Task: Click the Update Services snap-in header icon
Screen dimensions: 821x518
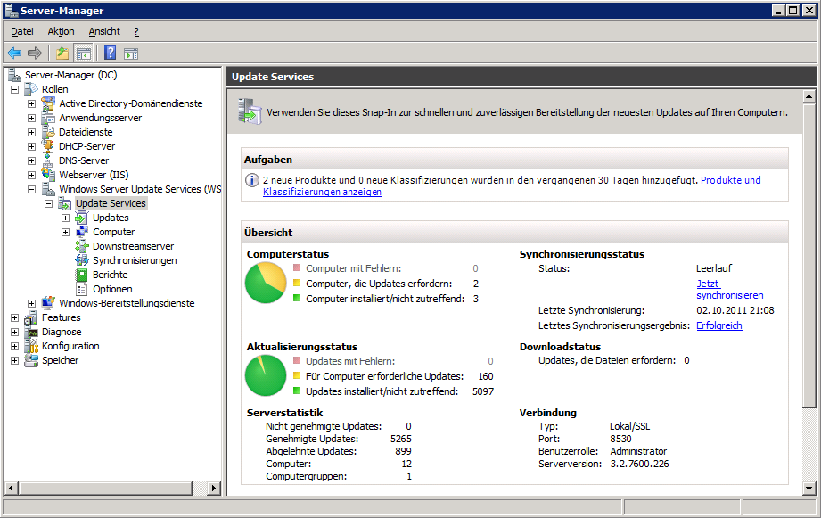Action: point(250,111)
